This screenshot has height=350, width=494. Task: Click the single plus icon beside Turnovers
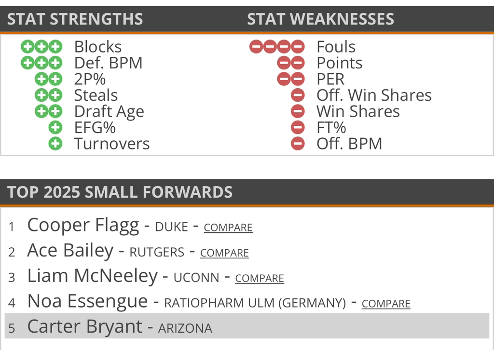pyautogui.click(x=55, y=144)
